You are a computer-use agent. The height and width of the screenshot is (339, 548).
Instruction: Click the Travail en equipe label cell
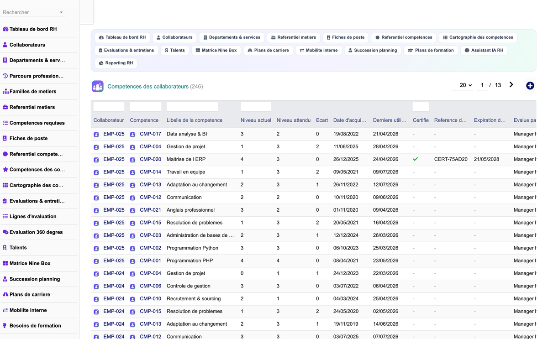click(x=186, y=172)
